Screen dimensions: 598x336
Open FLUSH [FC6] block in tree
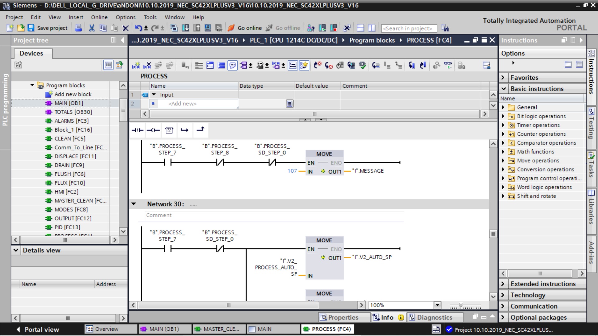coord(69,174)
